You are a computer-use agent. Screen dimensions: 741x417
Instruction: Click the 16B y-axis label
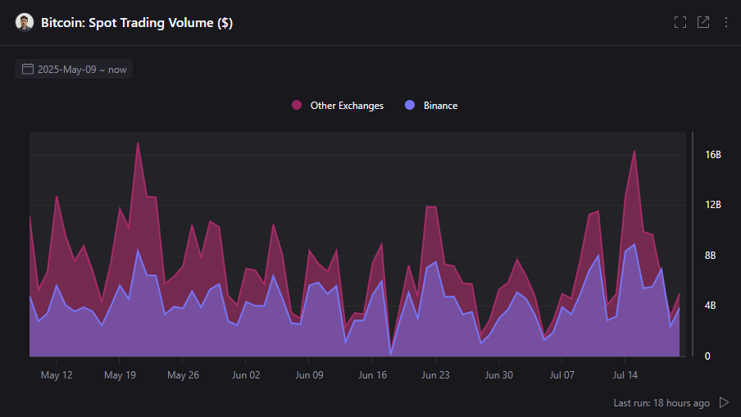[x=712, y=155]
